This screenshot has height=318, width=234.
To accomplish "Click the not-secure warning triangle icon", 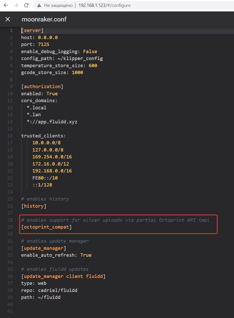I will (x=39, y=5).
